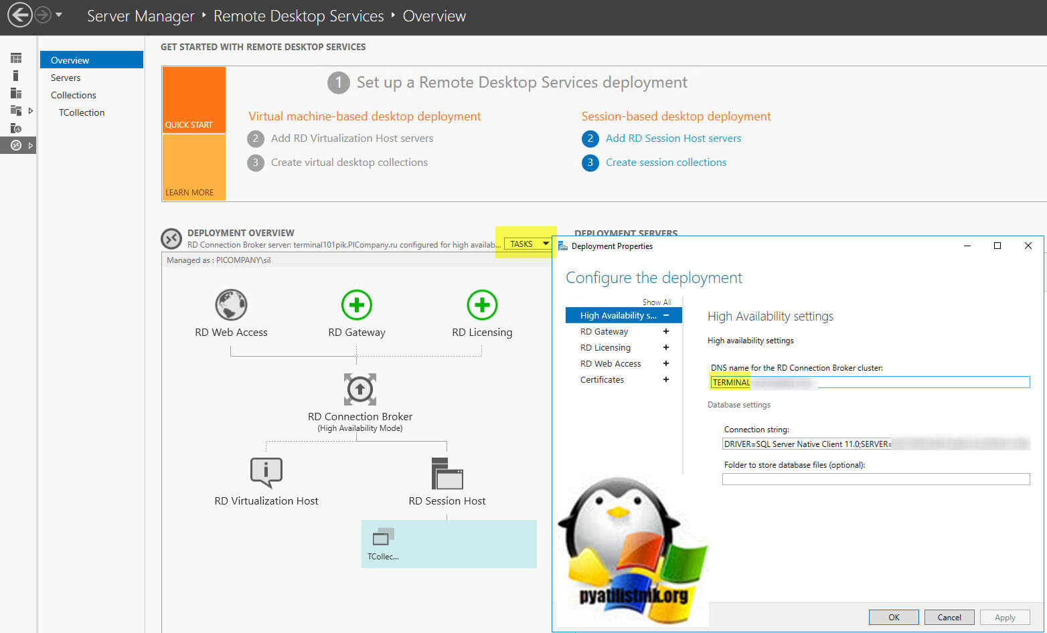This screenshot has width=1047, height=633.
Task: Select Collections in the left navigation
Action: (73, 95)
